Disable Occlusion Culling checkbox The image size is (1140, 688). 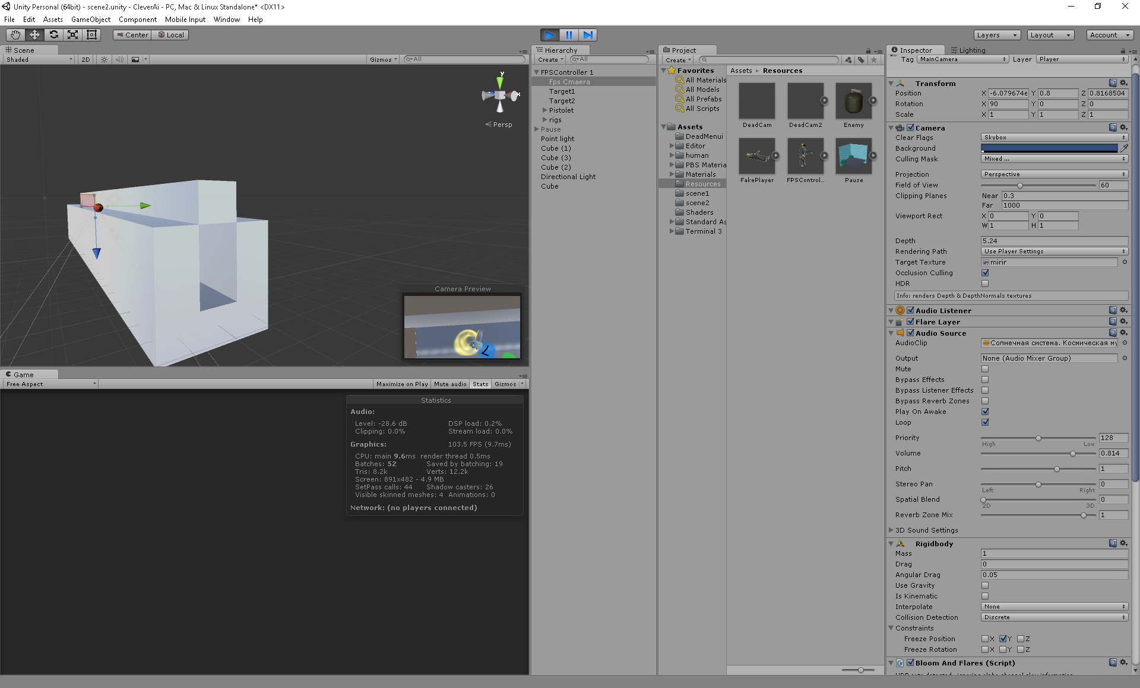[x=985, y=273]
